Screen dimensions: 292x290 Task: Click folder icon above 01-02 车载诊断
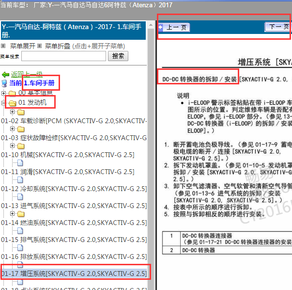21,113
